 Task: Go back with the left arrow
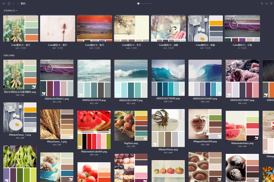[x=13, y=4]
